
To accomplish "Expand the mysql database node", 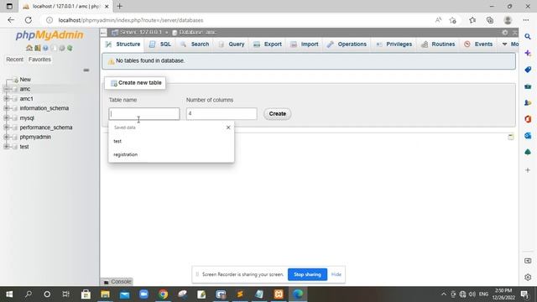I will [6, 117].
